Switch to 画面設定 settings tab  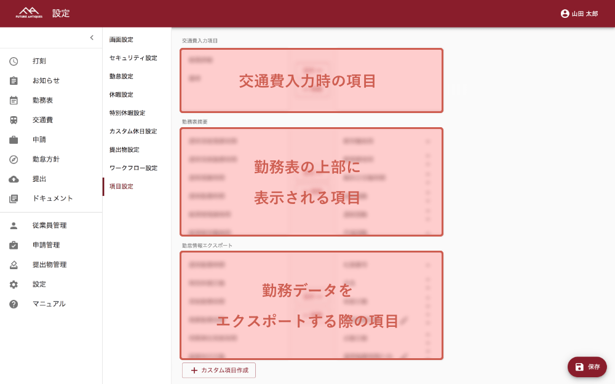coord(121,40)
